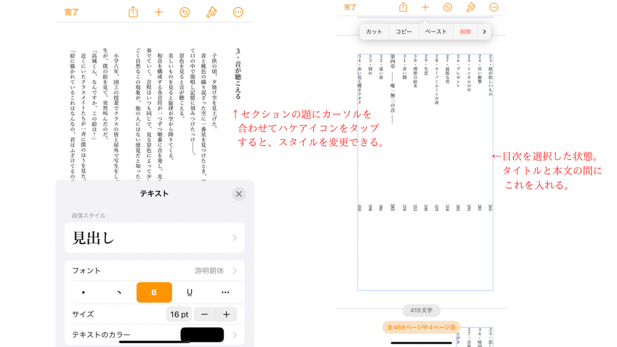Tap page number 410 in the TOC
Image resolution: width=617 pixels, height=347 pixels.
pos(359,208)
